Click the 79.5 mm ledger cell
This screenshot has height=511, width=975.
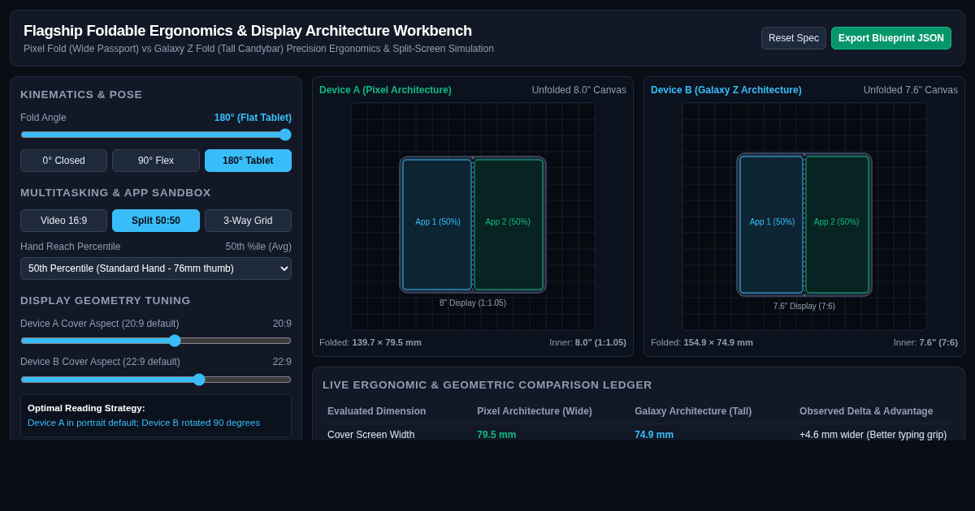[x=496, y=435]
